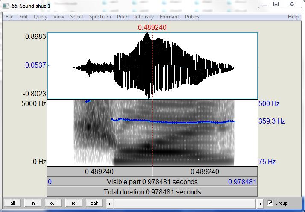The width and height of the screenshot is (305, 212).
Task: Click the 75 Hz pitch floor label
Action: [267, 162]
